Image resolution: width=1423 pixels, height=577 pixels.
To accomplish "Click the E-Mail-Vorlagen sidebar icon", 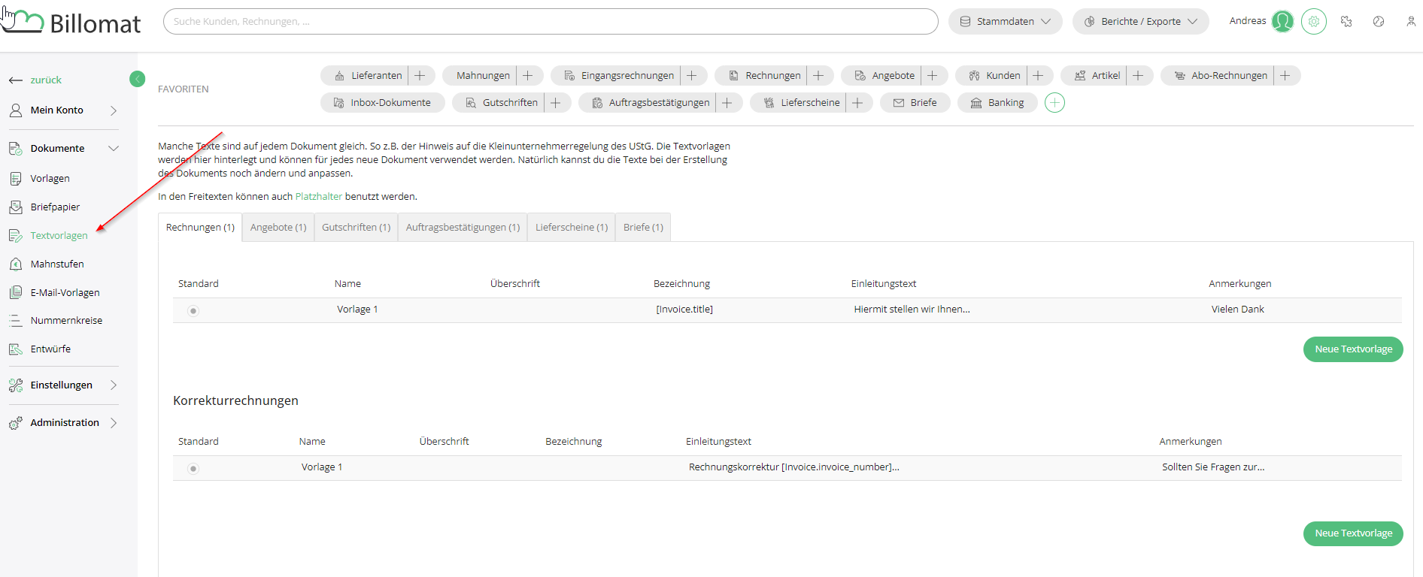I will pyautogui.click(x=16, y=293).
